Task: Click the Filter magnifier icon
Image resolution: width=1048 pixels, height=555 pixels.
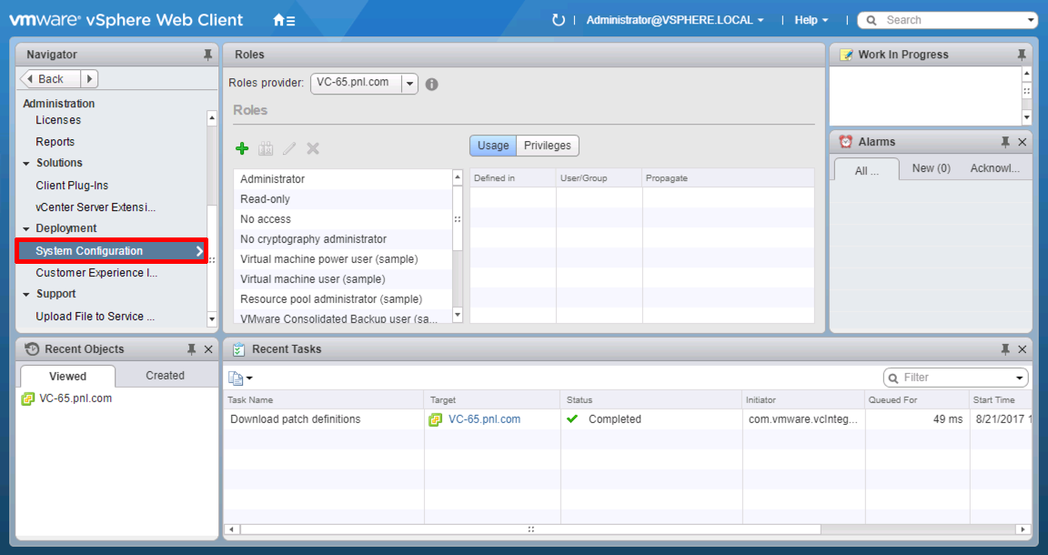Action: click(893, 378)
